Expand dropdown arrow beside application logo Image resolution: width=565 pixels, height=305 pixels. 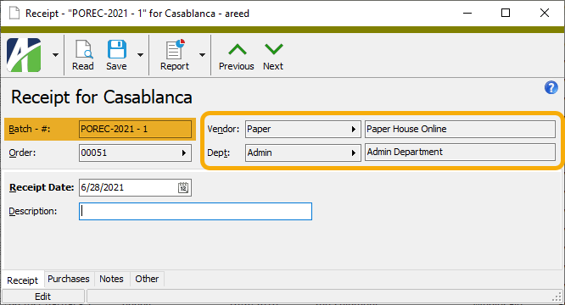pos(55,55)
